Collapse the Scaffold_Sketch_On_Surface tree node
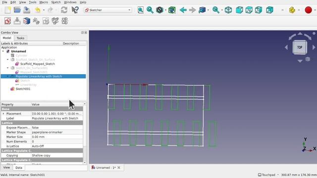The image size is (317, 178). (x=8, y=59)
